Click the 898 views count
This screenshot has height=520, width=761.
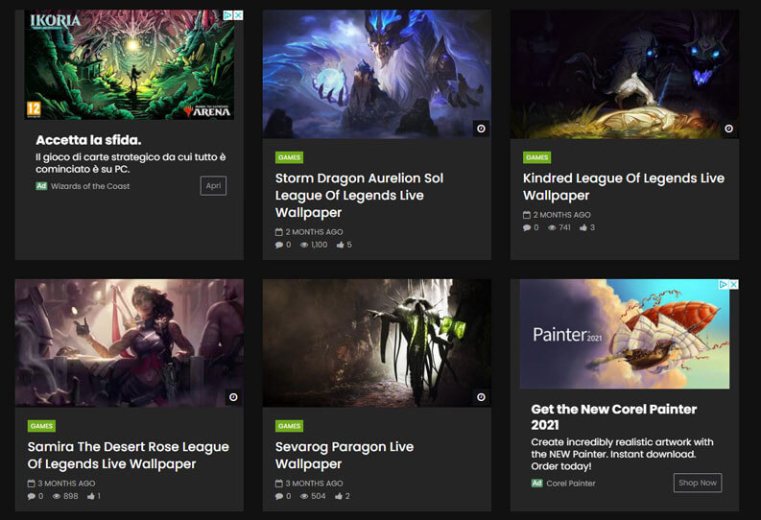(70, 496)
